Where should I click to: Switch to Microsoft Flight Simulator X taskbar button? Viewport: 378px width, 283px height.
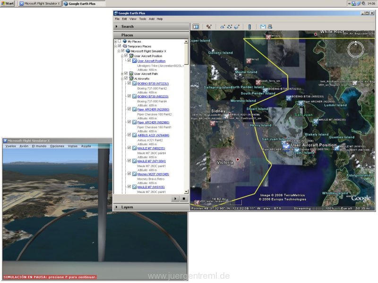(x=40, y=4)
